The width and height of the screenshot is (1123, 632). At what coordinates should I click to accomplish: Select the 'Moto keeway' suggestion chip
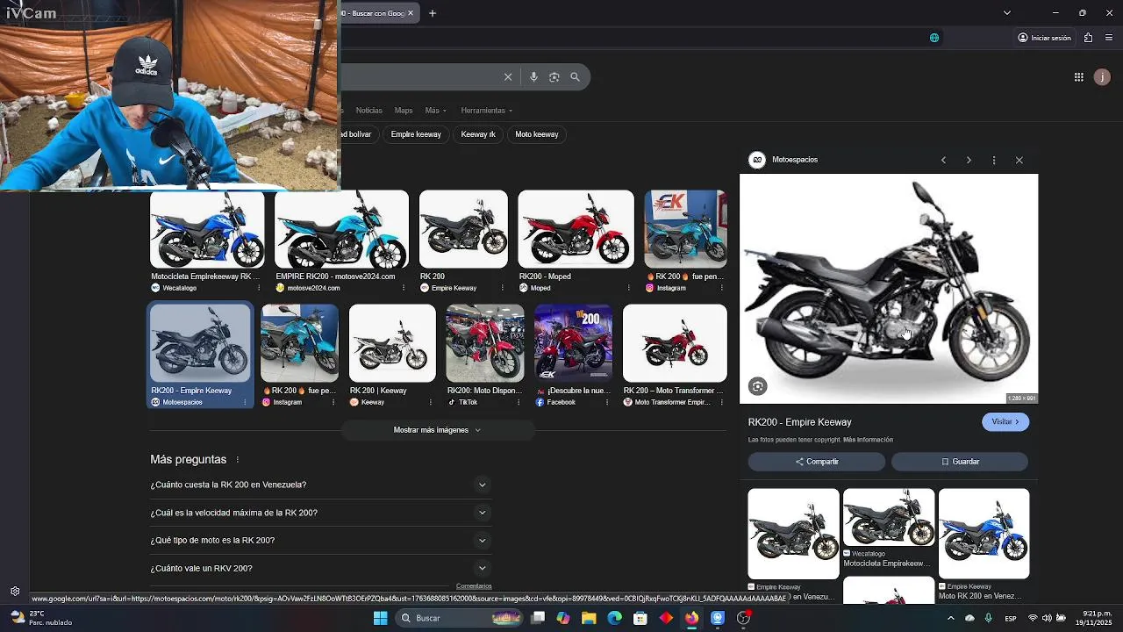(x=537, y=134)
